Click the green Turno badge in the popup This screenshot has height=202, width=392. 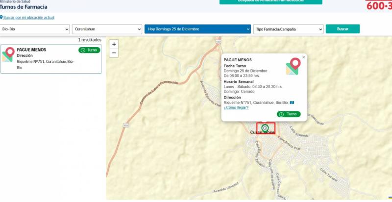pyautogui.click(x=289, y=114)
